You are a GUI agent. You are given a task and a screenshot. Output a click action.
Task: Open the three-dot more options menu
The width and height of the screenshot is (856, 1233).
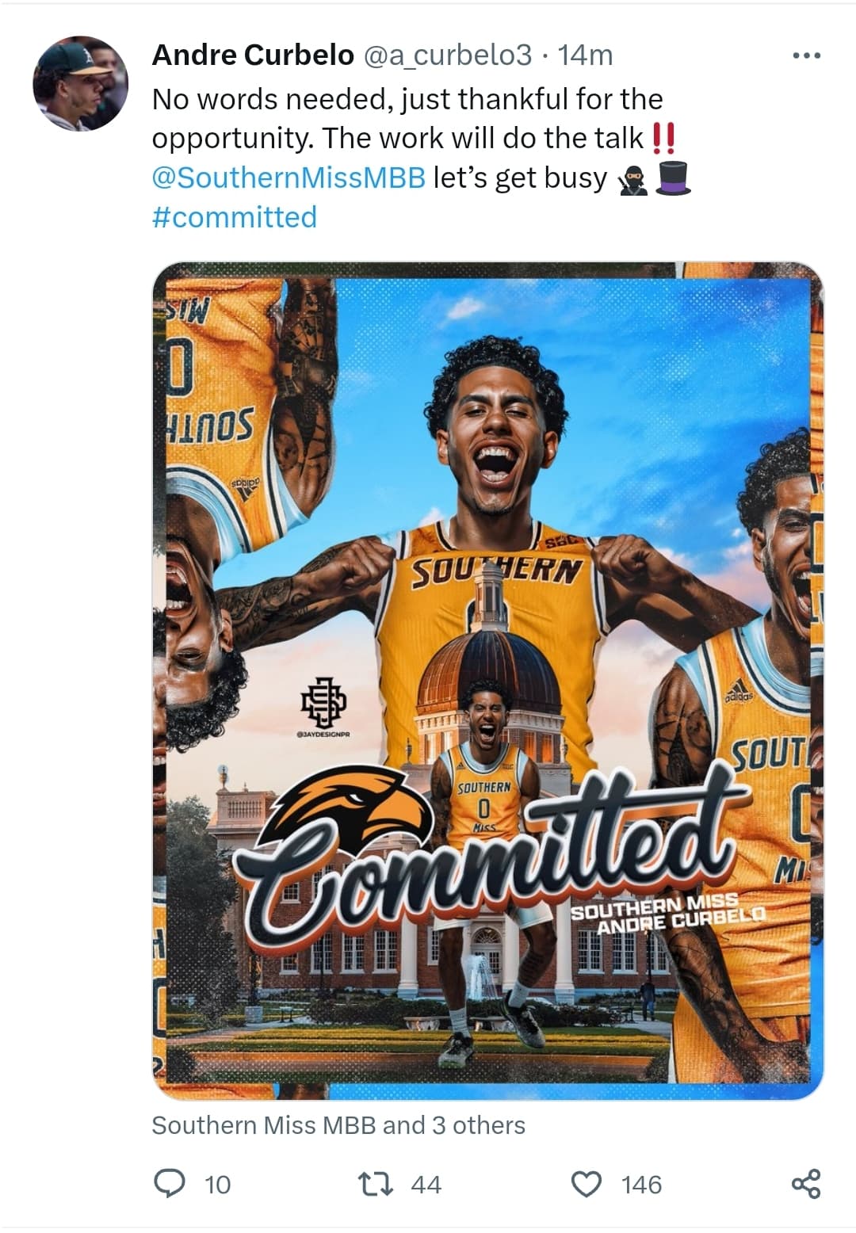pyautogui.click(x=806, y=55)
